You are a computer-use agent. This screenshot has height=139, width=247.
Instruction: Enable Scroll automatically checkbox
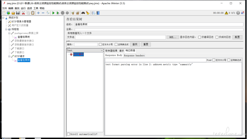pyautogui.click(x=69, y=134)
